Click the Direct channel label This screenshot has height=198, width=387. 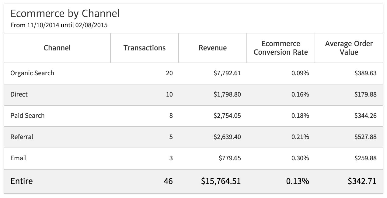click(19, 94)
